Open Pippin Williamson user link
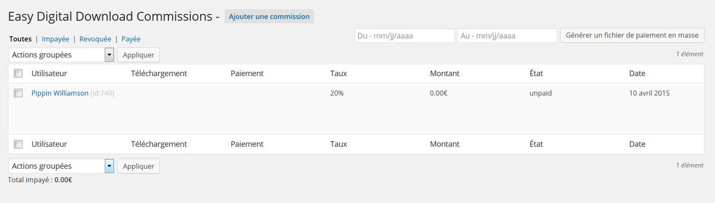 pyautogui.click(x=60, y=93)
